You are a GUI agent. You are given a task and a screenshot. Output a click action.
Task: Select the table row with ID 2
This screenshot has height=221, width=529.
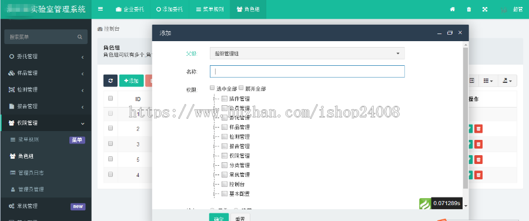coord(111,128)
